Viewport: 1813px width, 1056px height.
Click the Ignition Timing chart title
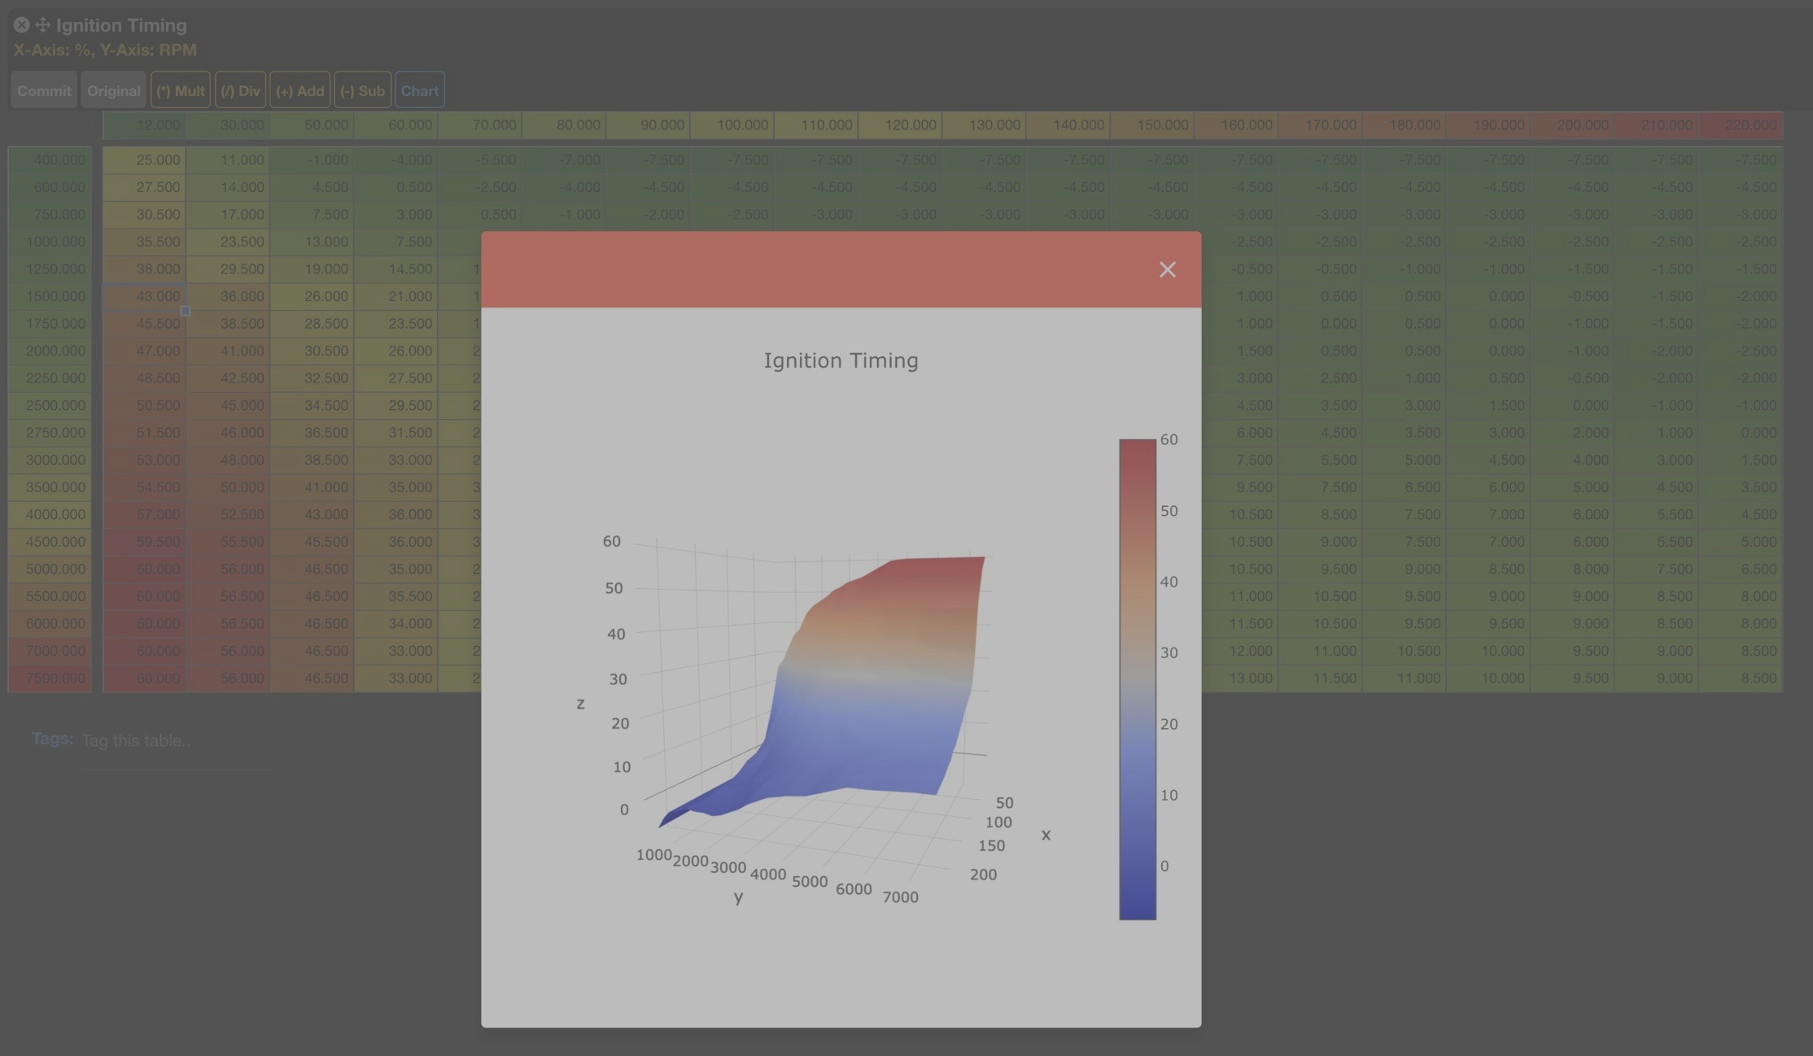841,360
